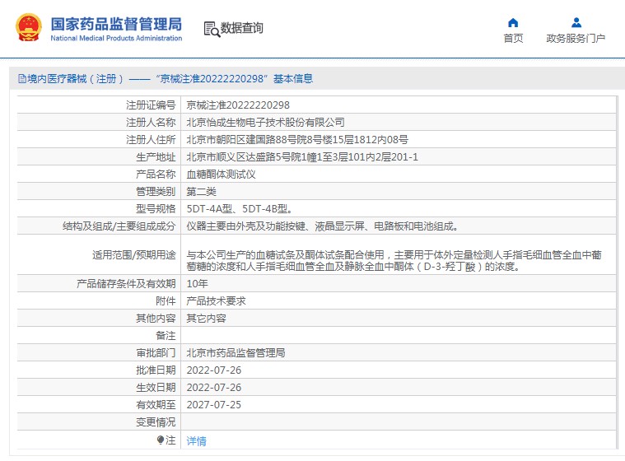
Task: Click the document icon before 境内医疗器械
Action: pyautogui.click(x=22, y=79)
